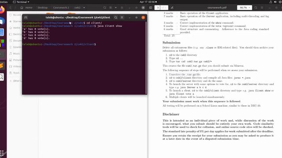282x158 pixels.
Task: Open the PDF viewer hamburger menu
Action: coord(262,8)
